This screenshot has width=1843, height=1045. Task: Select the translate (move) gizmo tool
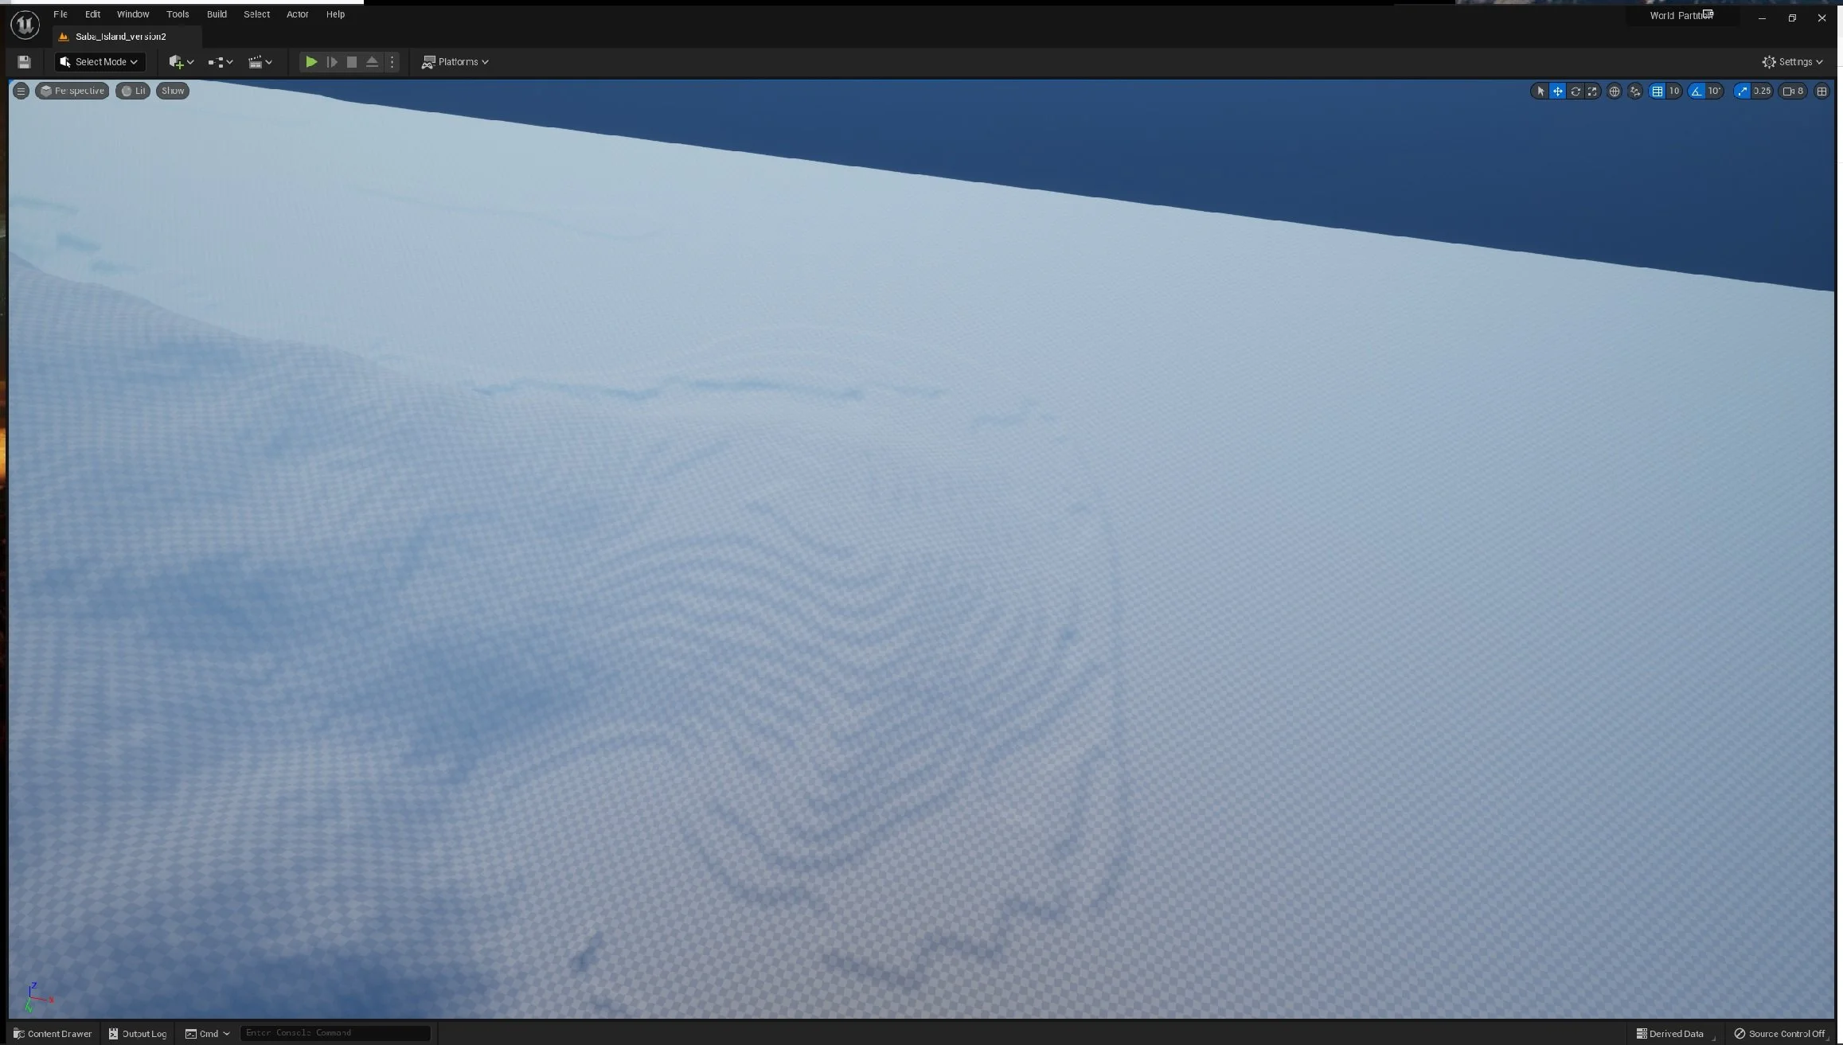(1557, 92)
